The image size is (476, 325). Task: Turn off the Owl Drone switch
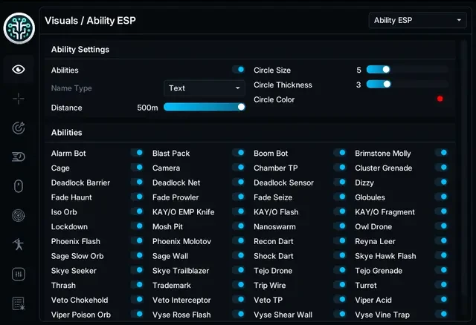[x=441, y=226]
